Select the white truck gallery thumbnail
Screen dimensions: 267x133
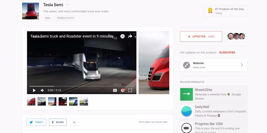click(84, 102)
